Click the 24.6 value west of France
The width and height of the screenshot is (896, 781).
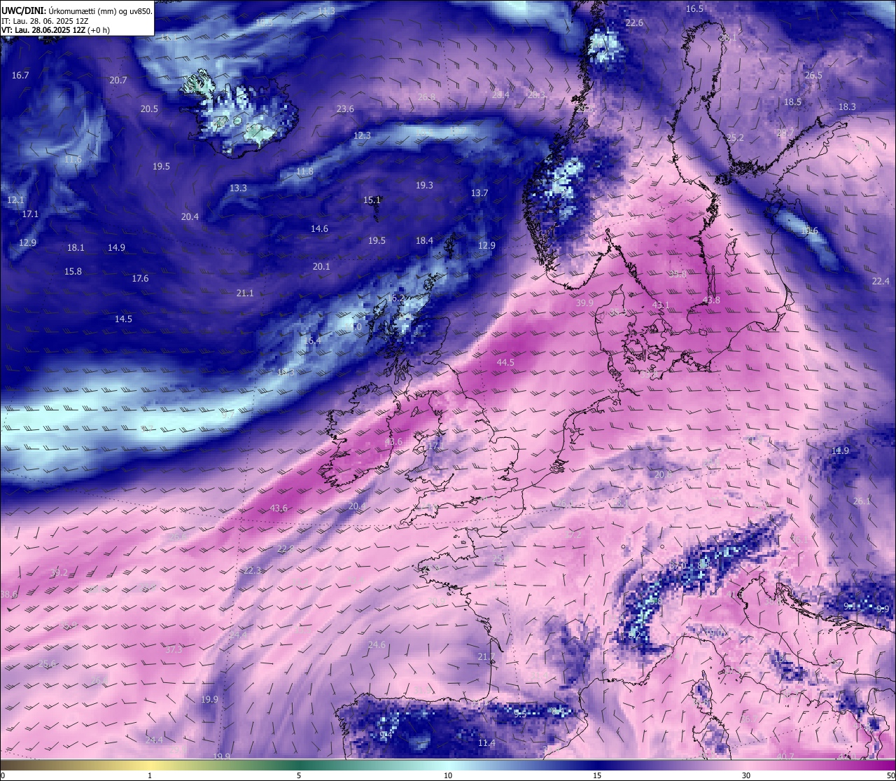coord(377,644)
